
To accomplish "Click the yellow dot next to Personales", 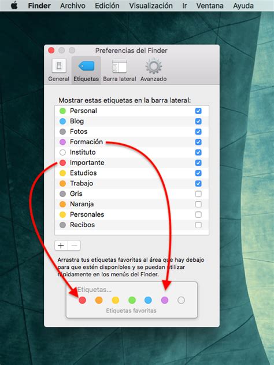I will (62, 214).
